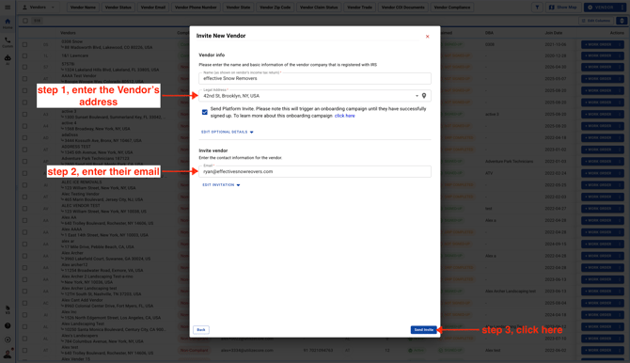Screen dimensions: 630x363
Task: Toggle the Send Platform Invite checkbox
Action: coord(204,112)
